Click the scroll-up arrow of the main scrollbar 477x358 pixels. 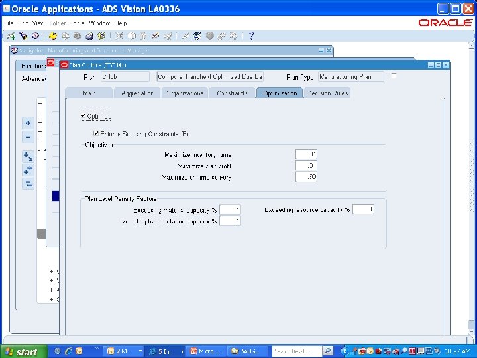pos(471,46)
